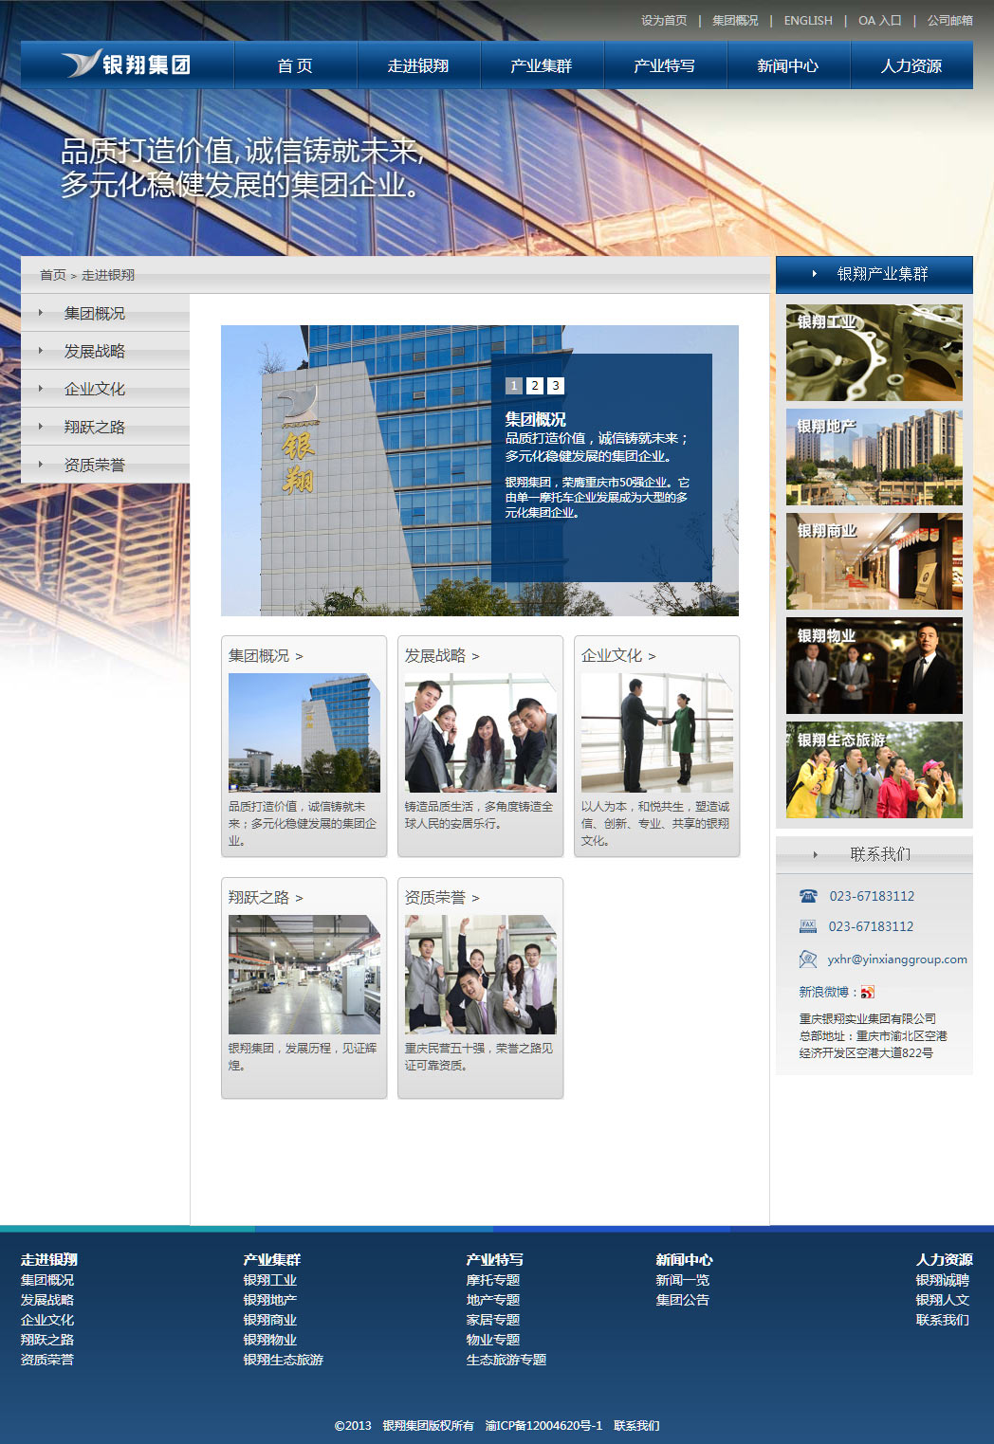The height and width of the screenshot is (1444, 994).
Task: Click 联系我们 in the copyright line
Action: (636, 1426)
